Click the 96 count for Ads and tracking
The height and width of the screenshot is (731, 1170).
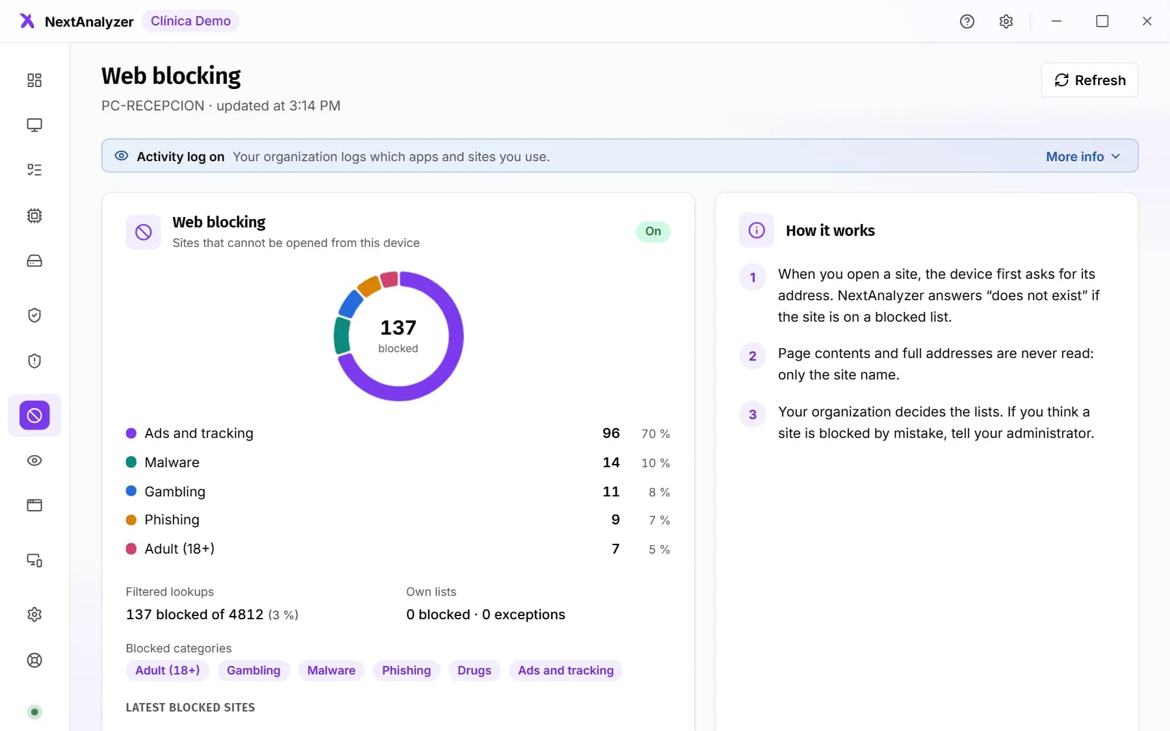(611, 433)
